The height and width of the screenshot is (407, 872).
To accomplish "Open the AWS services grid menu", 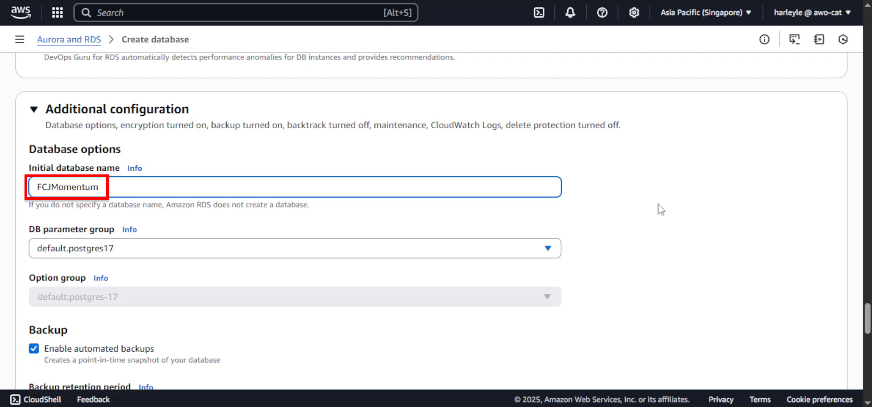I will 57,12.
